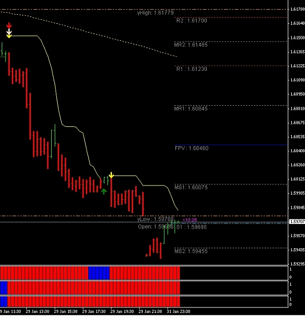Viewport: 305px width, 316px height.
Task: Click the R1 : 1.61230 resistance label
Action: click(x=192, y=69)
